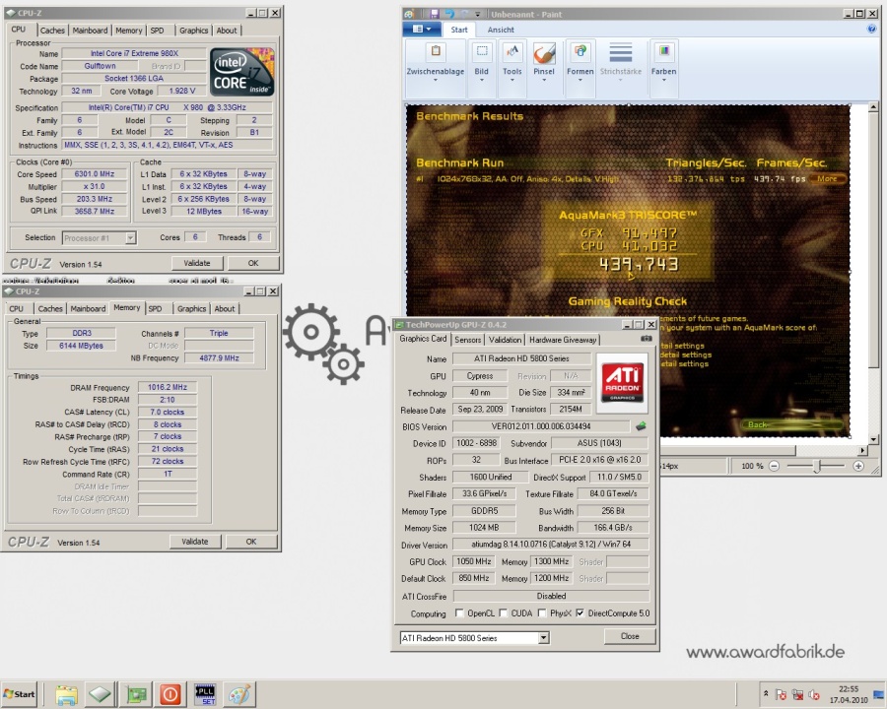Click OK in the CPU-Z memory window
Image resolution: width=887 pixels, height=709 pixels.
(251, 541)
